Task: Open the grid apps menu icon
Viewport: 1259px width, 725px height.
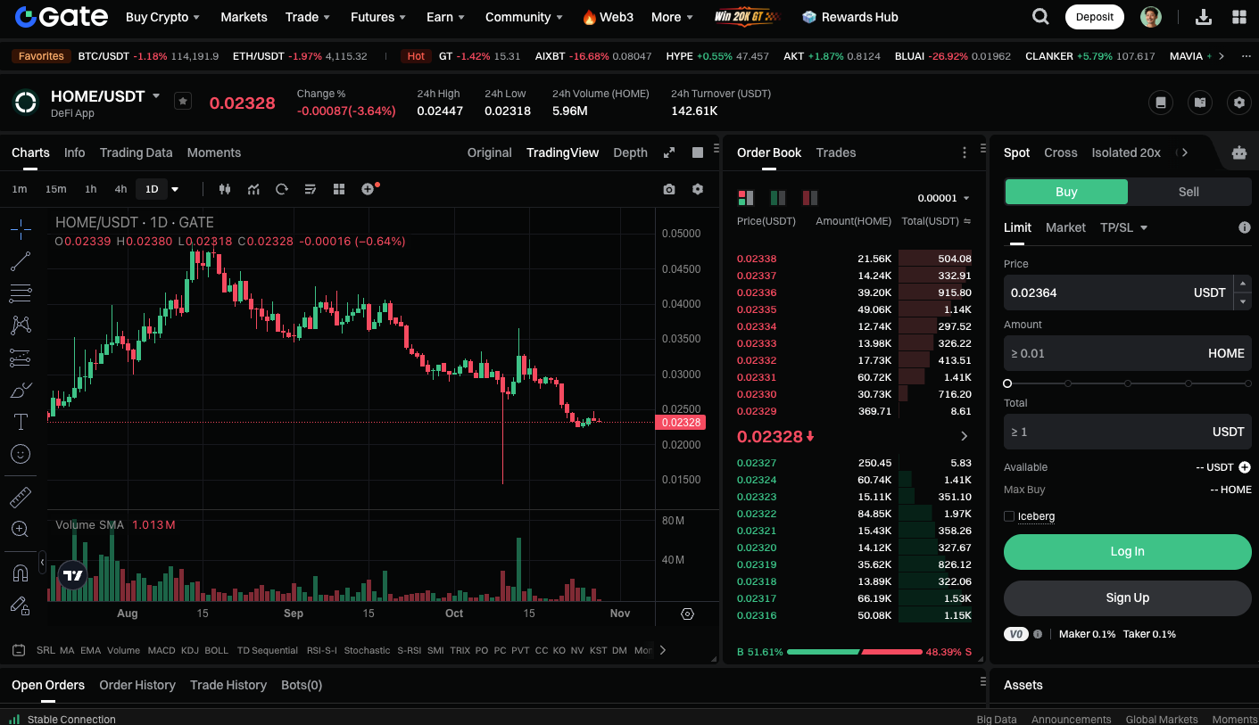Action: tap(1239, 17)
